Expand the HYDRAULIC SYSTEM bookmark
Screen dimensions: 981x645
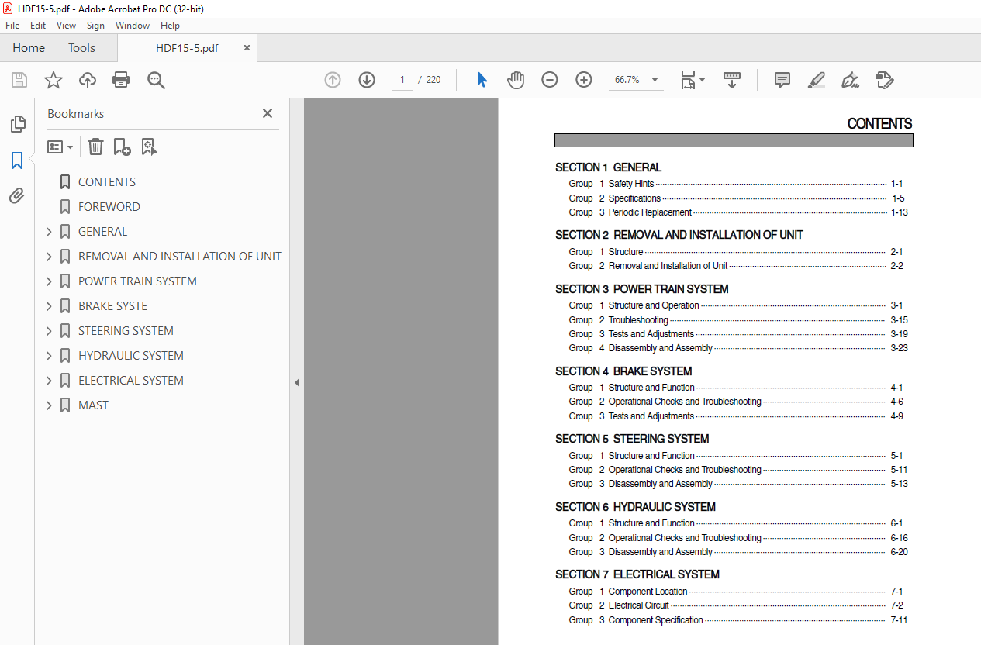click(49, 356)
